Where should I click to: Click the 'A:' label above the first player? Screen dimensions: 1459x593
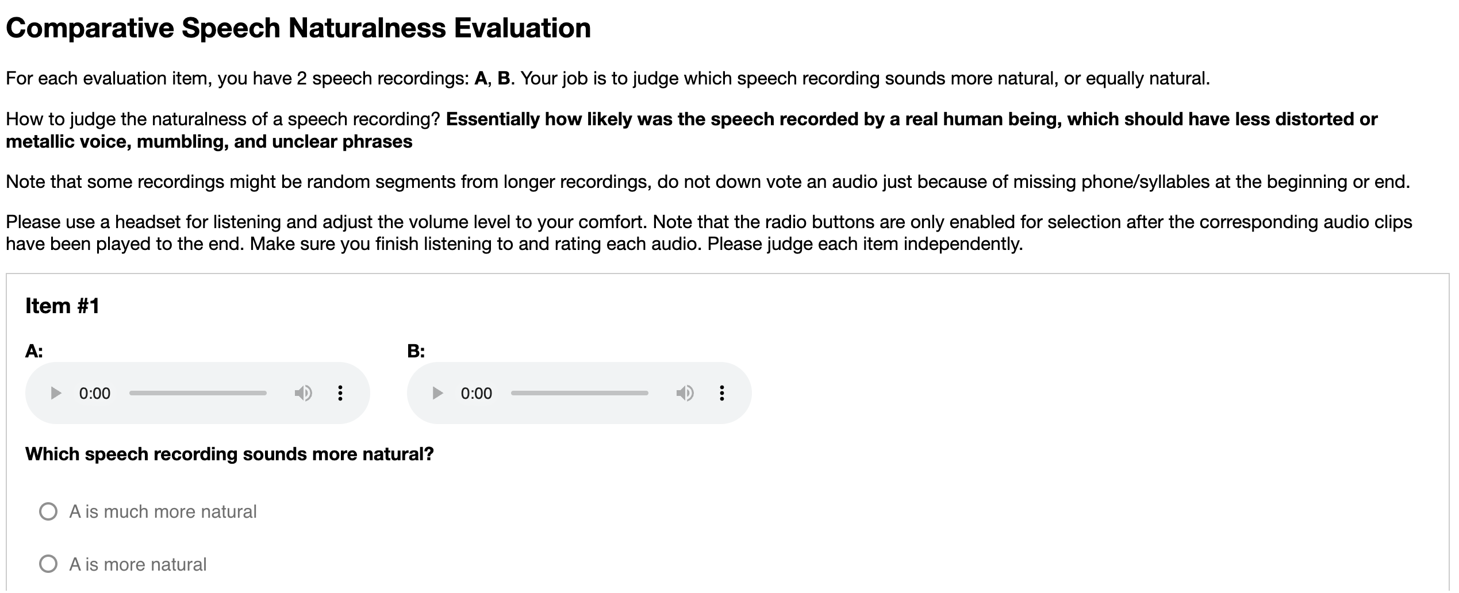coord(34,351)
